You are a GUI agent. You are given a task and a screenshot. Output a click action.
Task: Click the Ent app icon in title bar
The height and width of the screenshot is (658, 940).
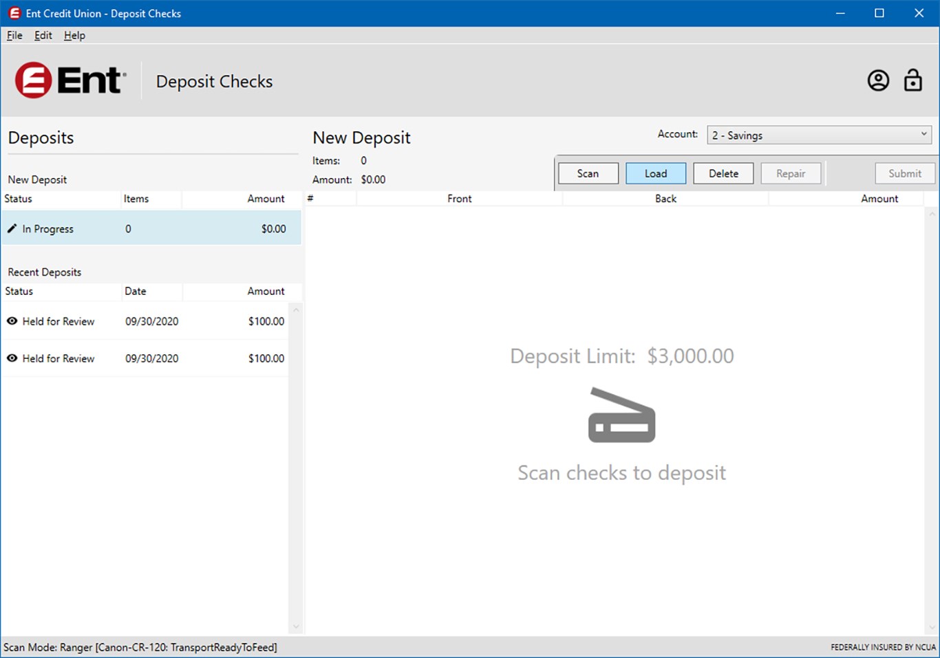(14, 13)
